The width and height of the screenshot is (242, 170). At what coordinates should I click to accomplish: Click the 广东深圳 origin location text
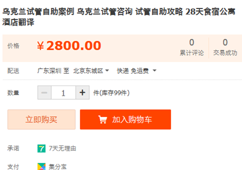49,71
